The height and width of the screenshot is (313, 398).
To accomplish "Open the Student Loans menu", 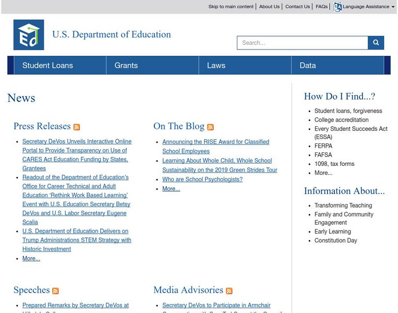I will (47, 65).
